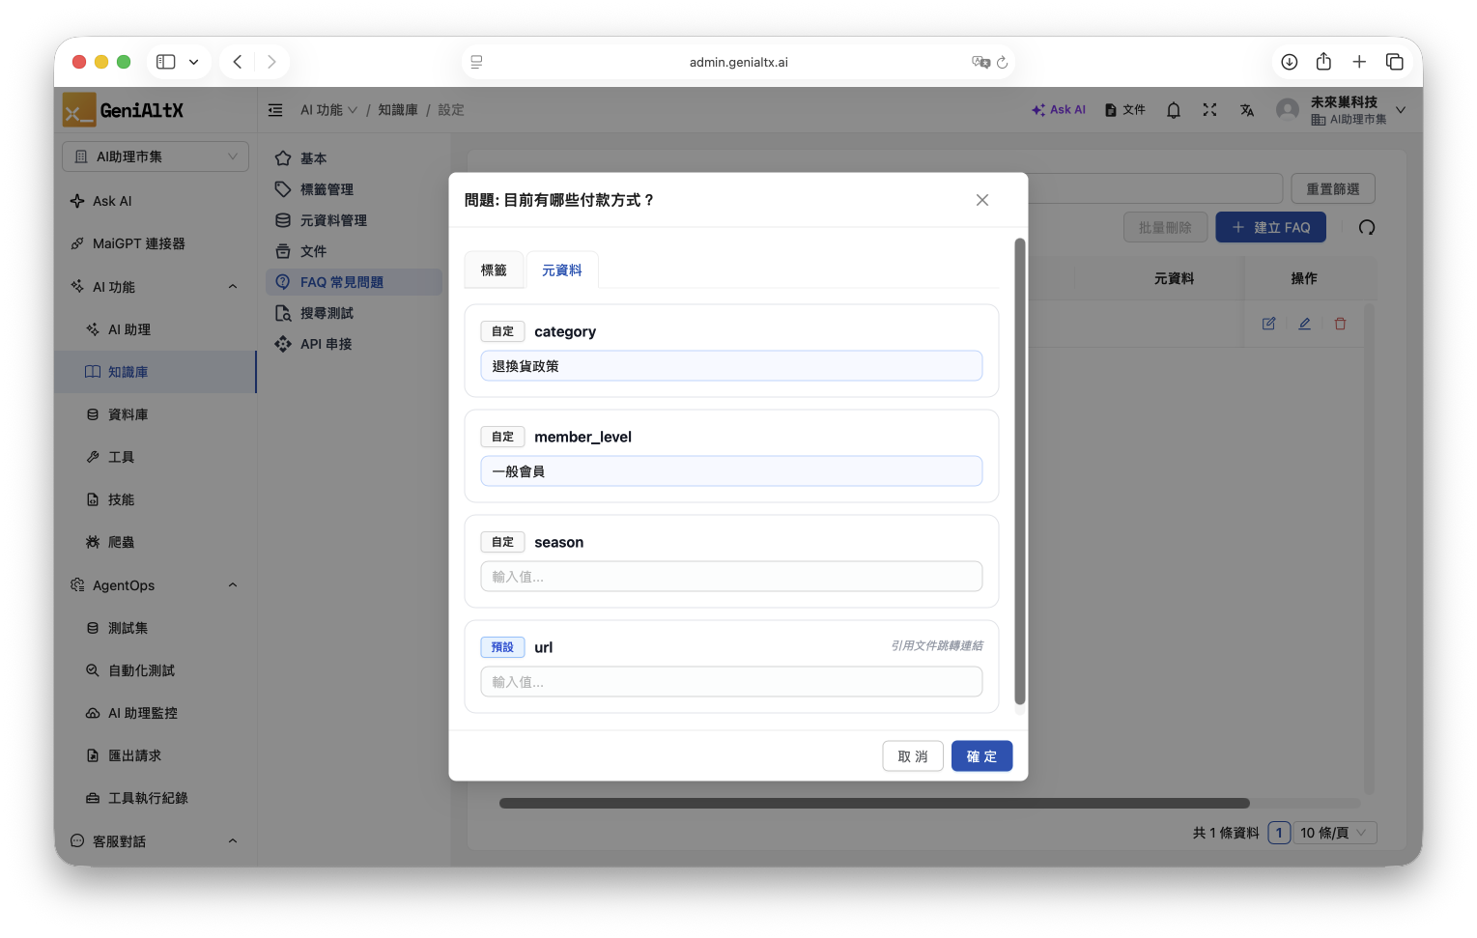The image size is (1477, 938).
Task: Open the language translation icon
Action: [x=1247, y=110]
